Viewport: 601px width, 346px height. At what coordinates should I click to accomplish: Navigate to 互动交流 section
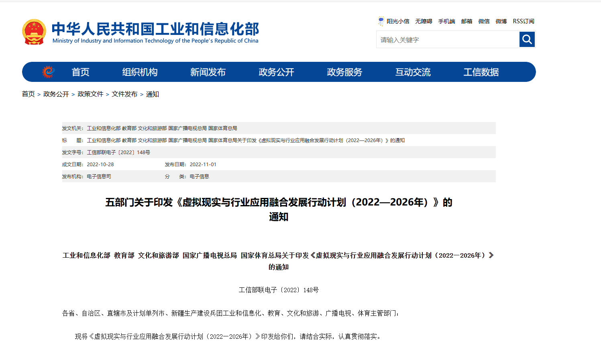coord(413,72)
